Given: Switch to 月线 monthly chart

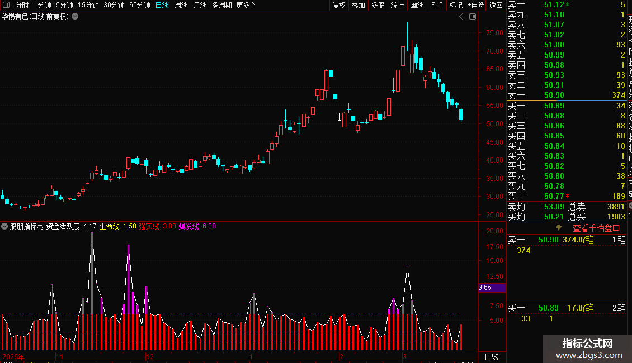Looking at the screenshot, I should (x=200, y=5).
